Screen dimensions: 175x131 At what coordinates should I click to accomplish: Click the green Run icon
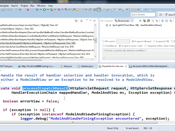coord(44,10)
